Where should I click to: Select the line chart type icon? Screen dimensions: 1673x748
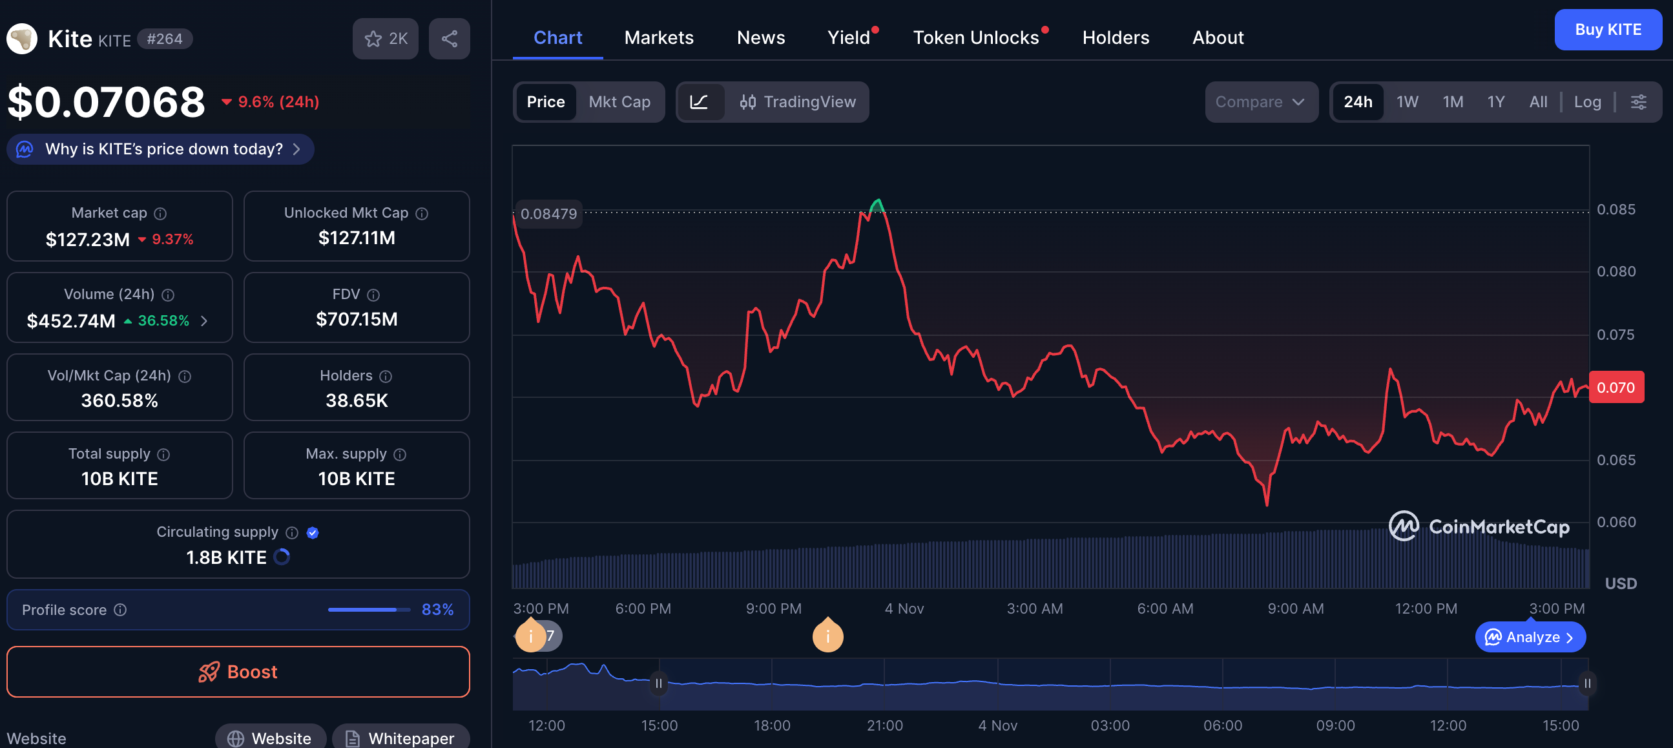tap(699, 102)
